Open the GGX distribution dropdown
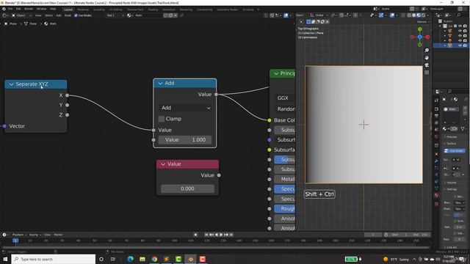 coord(285,98)
